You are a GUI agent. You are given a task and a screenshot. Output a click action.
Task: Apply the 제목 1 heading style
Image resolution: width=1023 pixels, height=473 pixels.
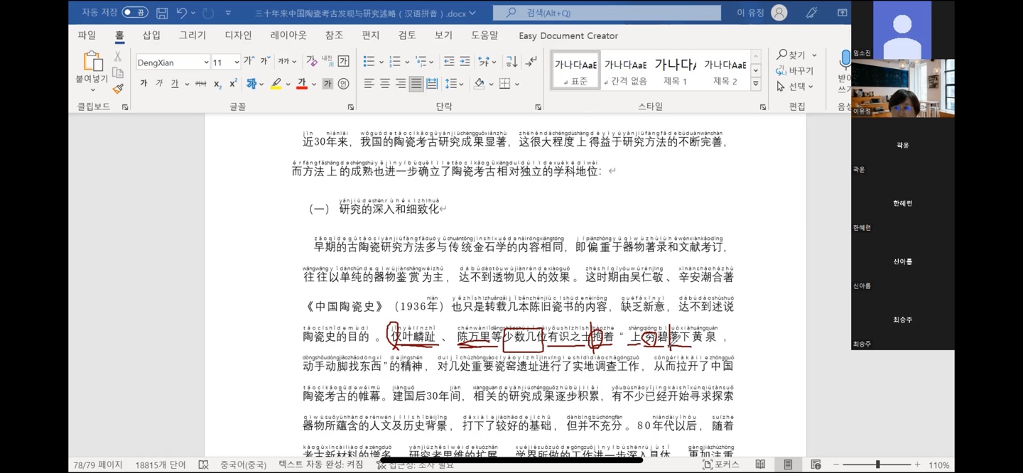pos(675,71)
